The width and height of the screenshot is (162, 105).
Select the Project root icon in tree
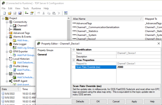click(x=7, y=18)
